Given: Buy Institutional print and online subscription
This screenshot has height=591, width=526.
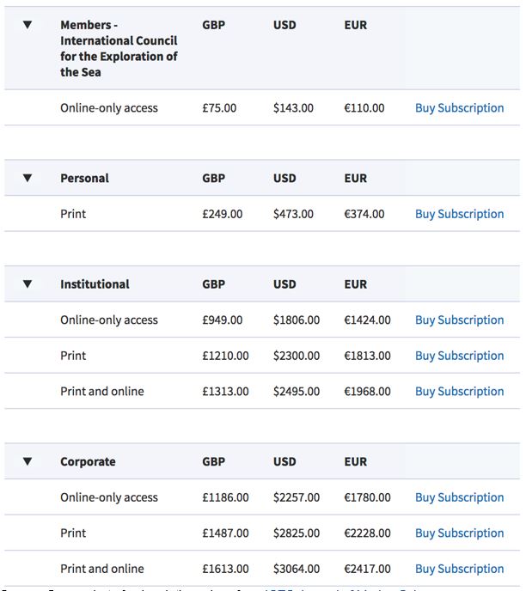Looking at the screenshot, I should click(x=459, y=392).
